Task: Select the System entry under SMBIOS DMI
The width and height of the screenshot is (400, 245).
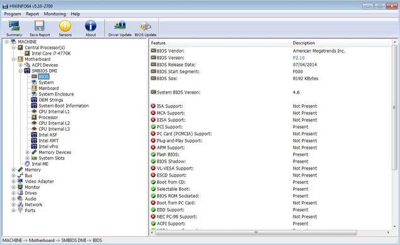Action: coord(46,82)
